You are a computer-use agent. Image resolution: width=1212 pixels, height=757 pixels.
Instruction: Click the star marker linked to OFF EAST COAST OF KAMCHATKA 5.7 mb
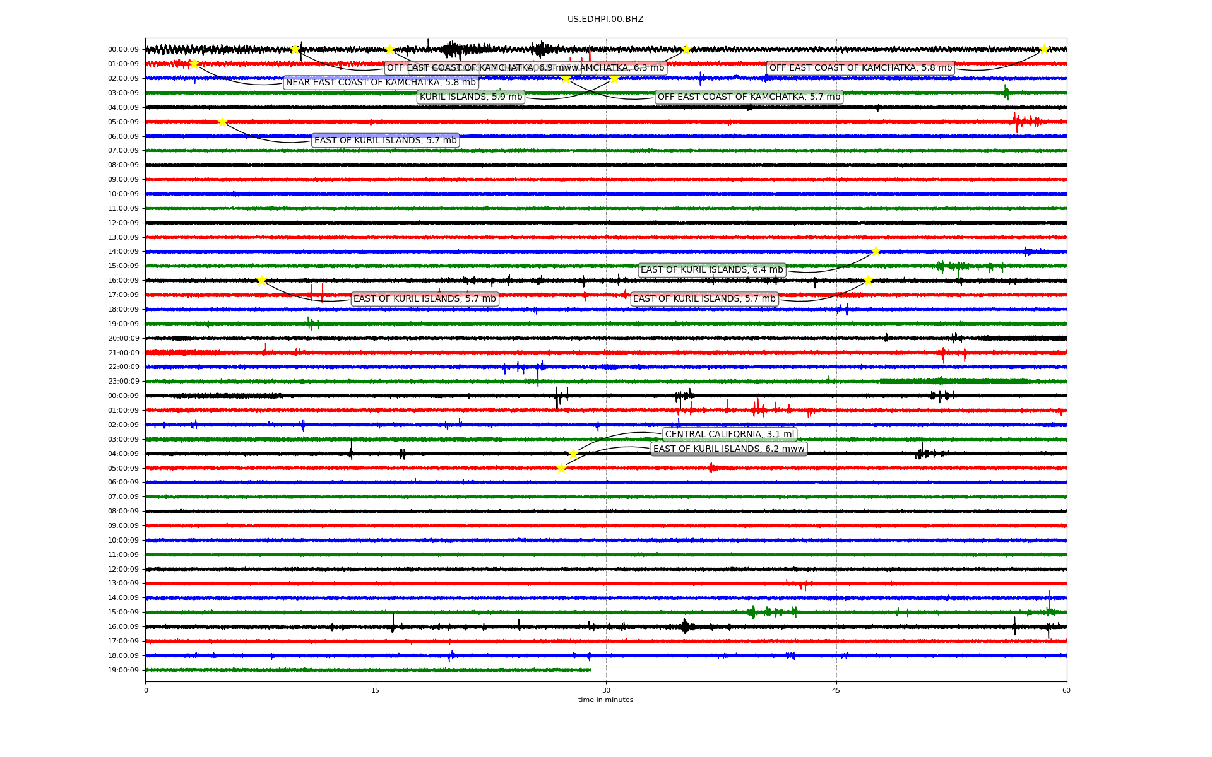tap(566, 78)
